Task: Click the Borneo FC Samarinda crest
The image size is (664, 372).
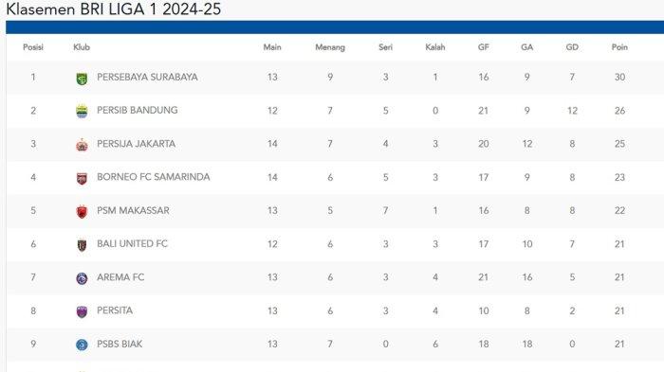Action: [x=82, y=178]
